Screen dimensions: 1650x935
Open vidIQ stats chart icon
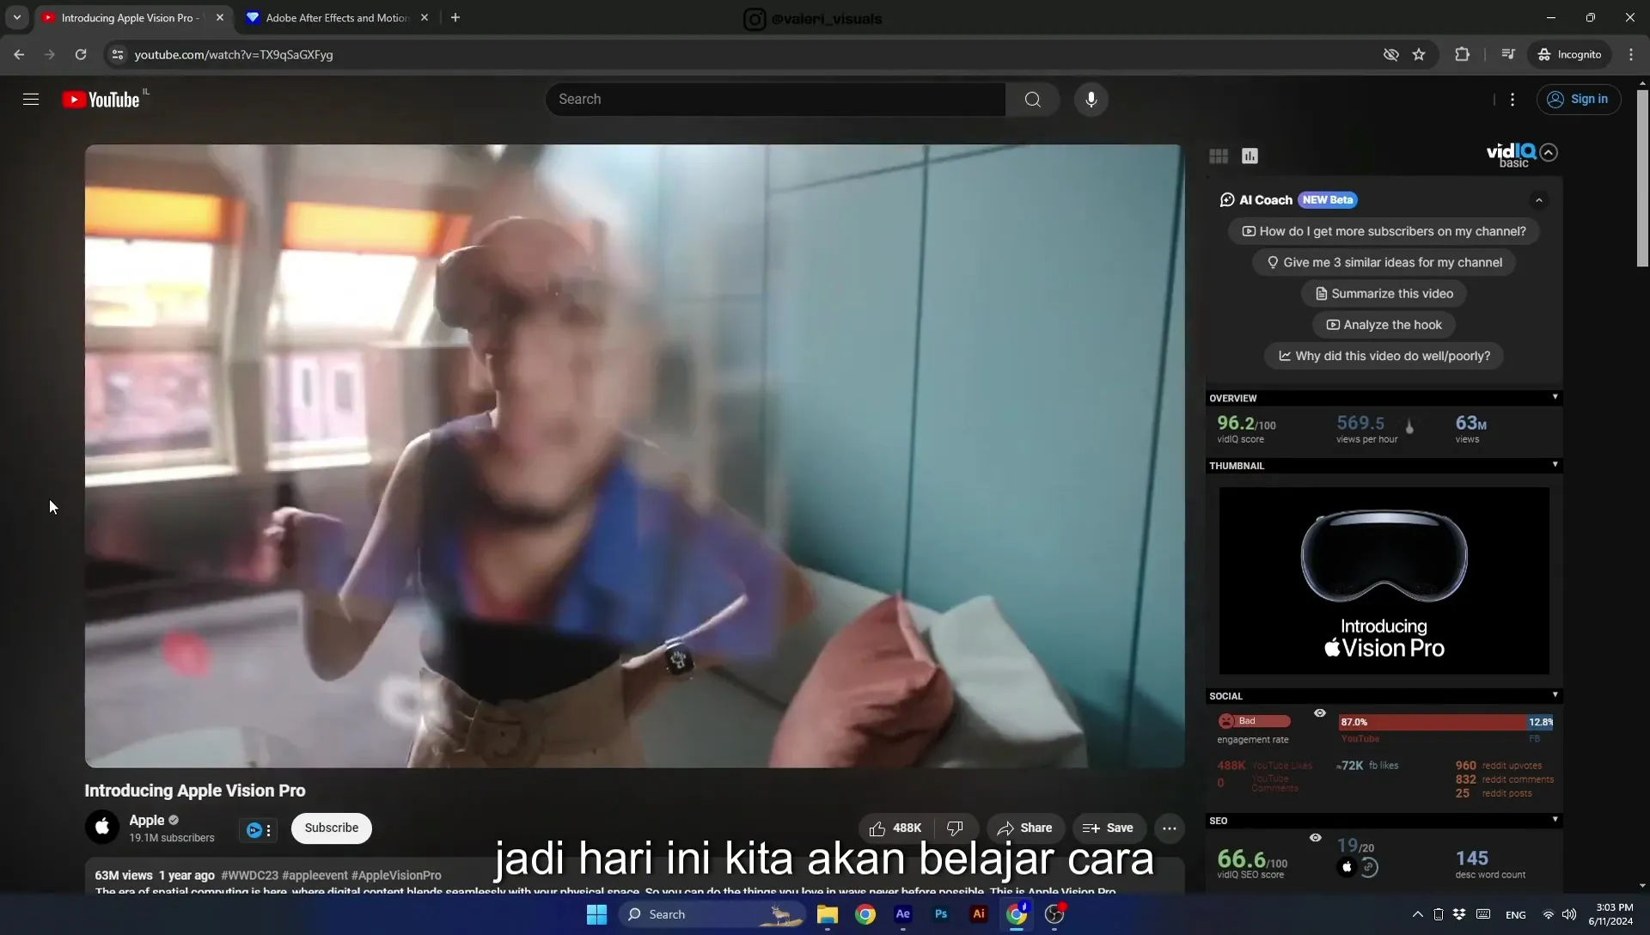click(x=1250, y=156)
